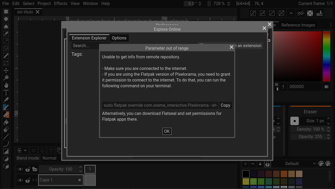Copy the flatpak override command
The image size is (335, 189).
[226, 105]
